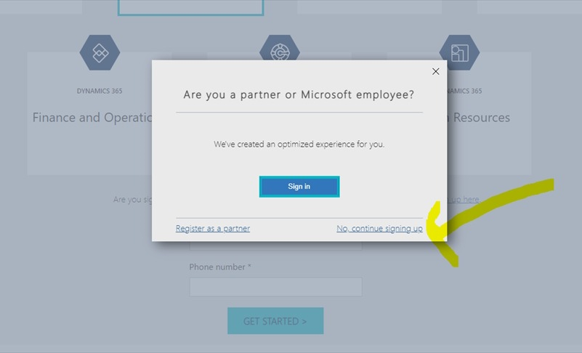The image size is (582, 353).
Task: Click the GET STARTED button
Action: pos(275,321)
